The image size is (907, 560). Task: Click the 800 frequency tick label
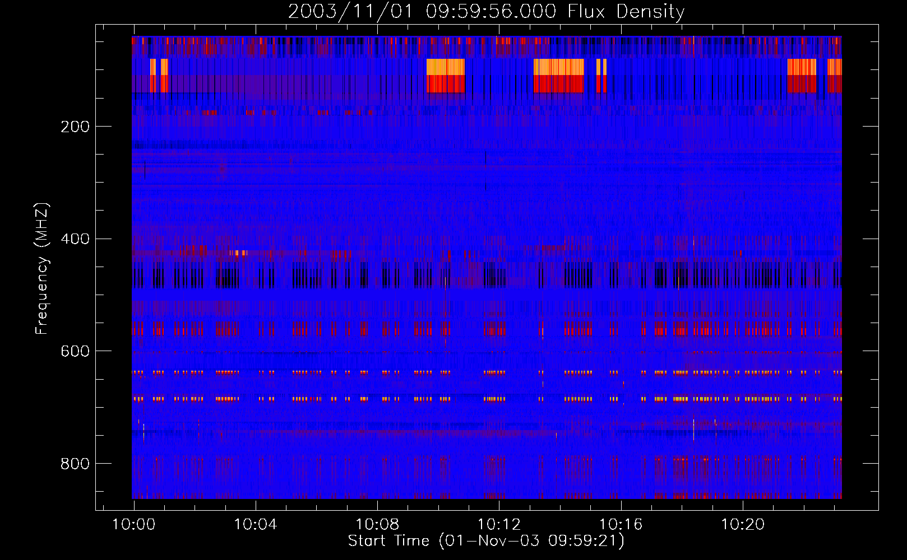pyautogui.click(x=75, y=464)
